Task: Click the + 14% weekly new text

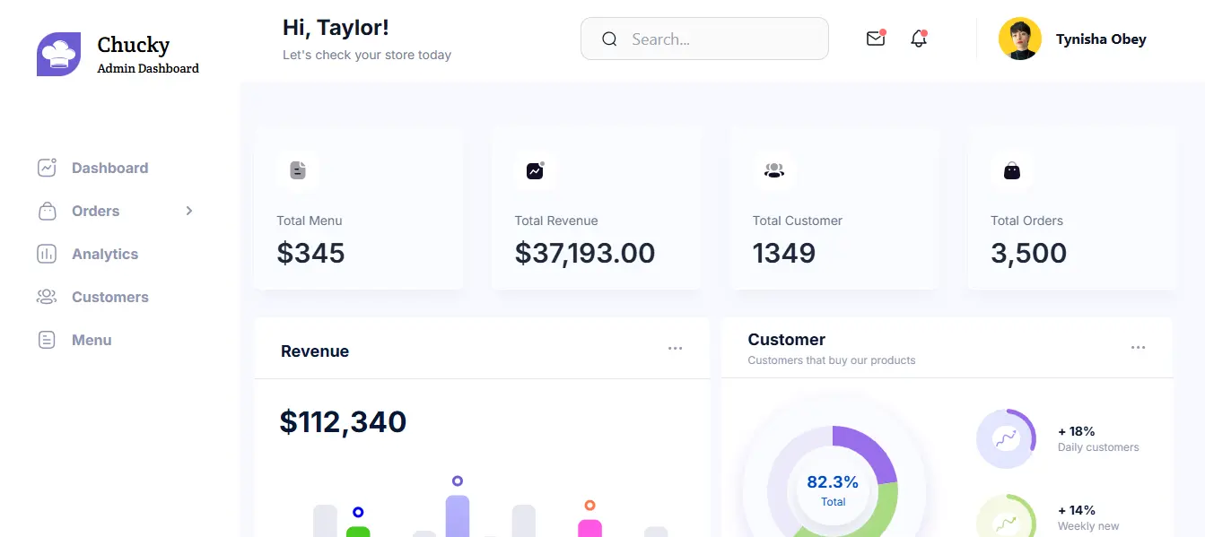Action: 1077,510
